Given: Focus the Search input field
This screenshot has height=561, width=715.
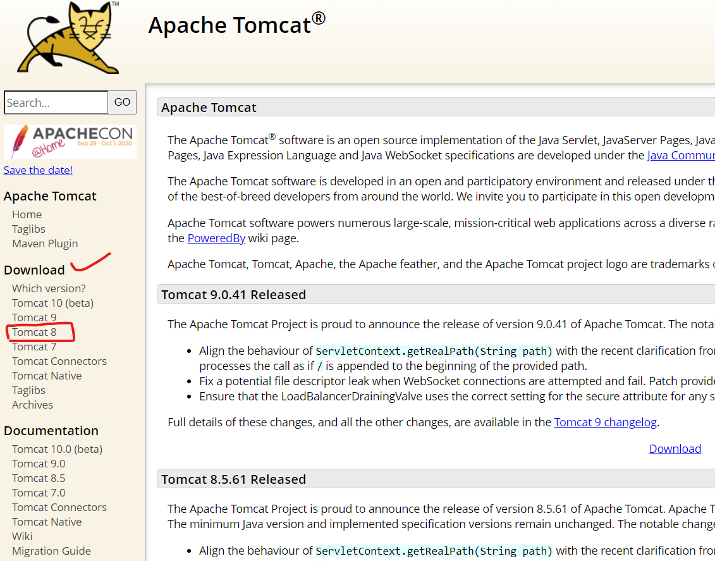Looking at the screenshot, I should (56, 102).
